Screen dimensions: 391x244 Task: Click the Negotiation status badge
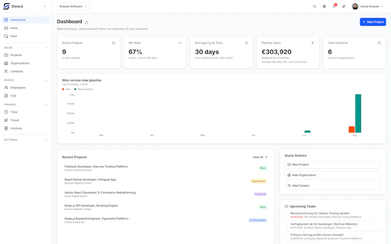259,181
